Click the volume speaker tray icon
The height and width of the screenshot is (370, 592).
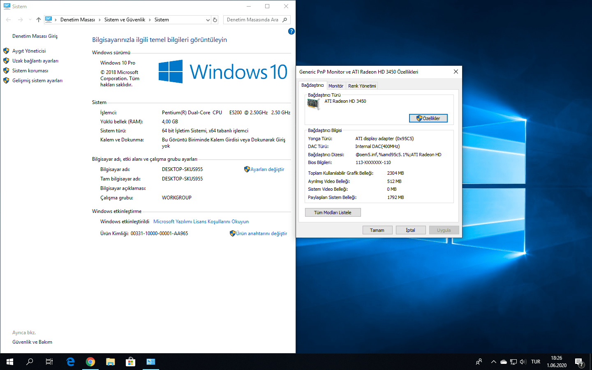(x=523, y=362)
